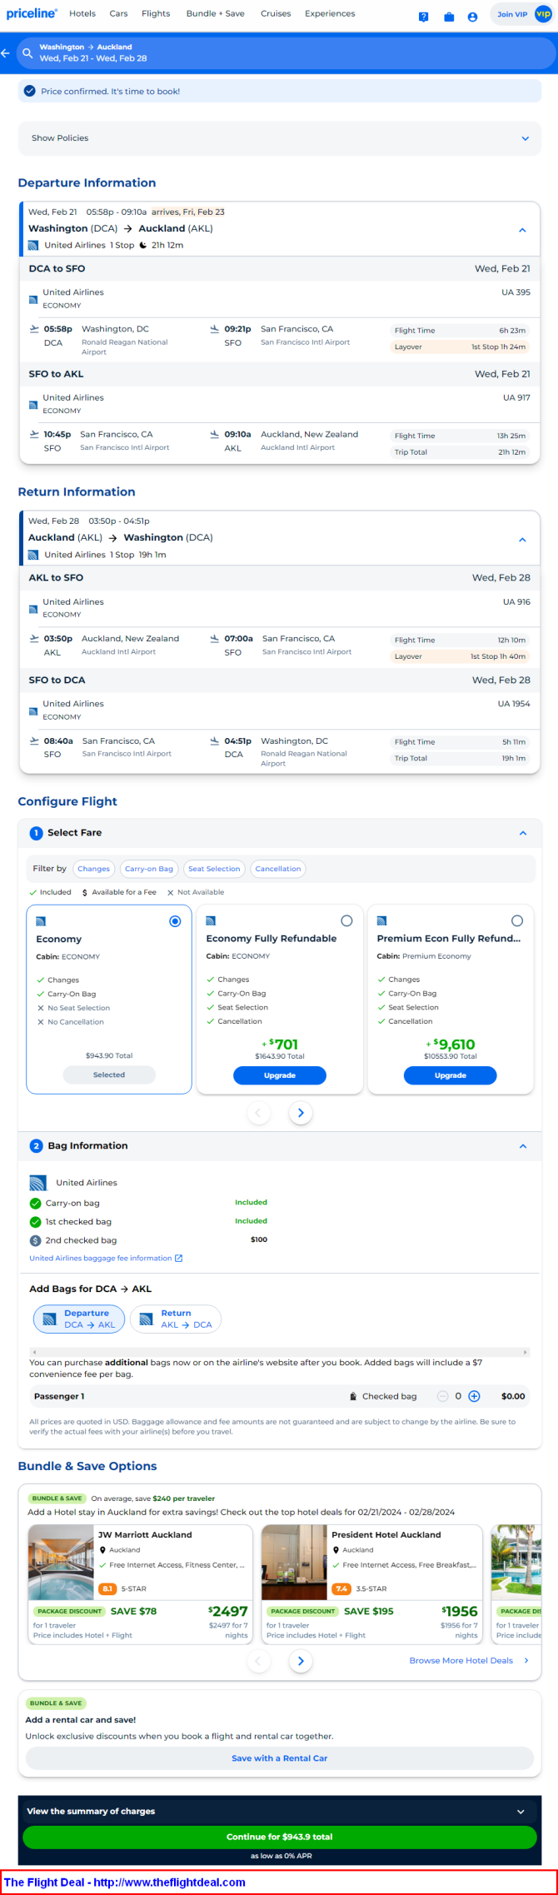
Task: Open the My Trips suitcase icon
Action: pyautogui.click(x=449, y=17)
